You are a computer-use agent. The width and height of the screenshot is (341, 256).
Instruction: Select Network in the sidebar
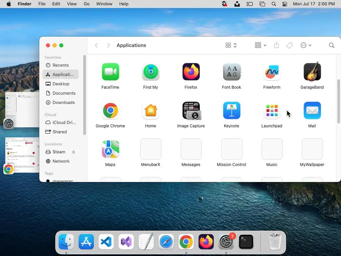tap(61, 161)
